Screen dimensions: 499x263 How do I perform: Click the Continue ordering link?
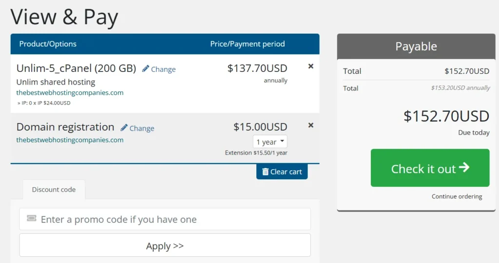click(x=457, y=196)
